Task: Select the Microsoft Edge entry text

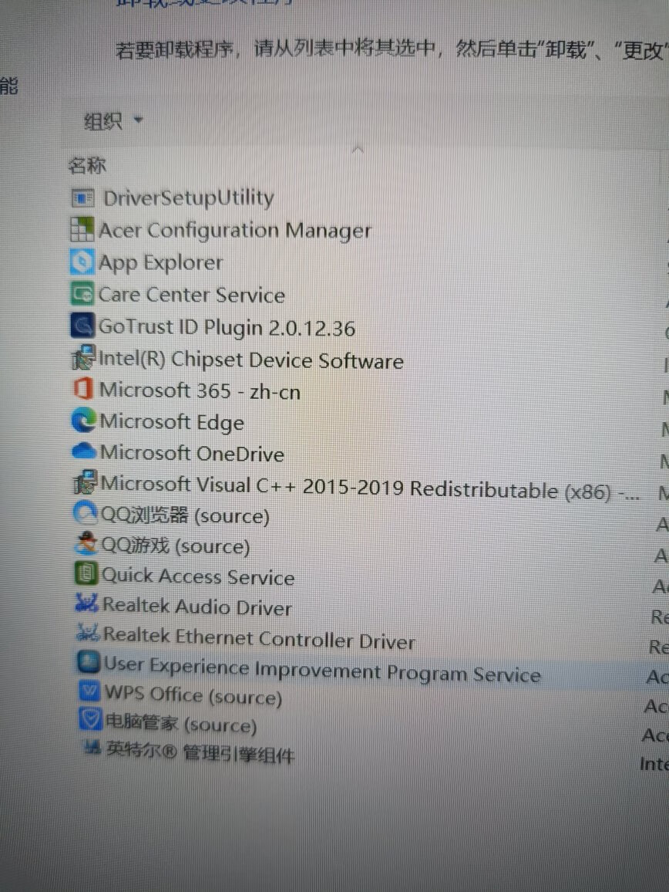Action: tap(172, 423)
